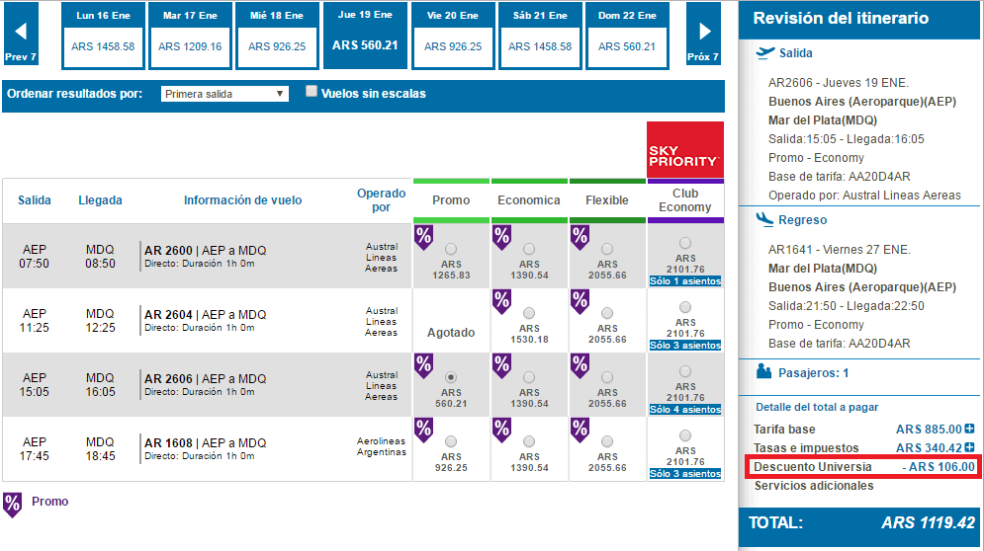Click the Sky Priority logo
984x551 pixels.
pos(684,150)
